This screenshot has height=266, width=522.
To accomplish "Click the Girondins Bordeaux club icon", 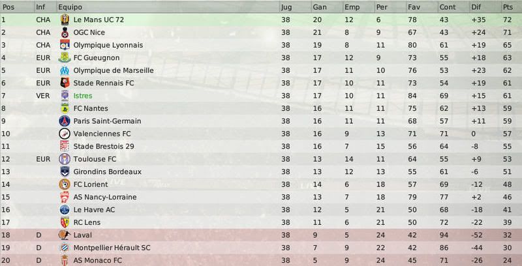I will [x=65, y=171].
